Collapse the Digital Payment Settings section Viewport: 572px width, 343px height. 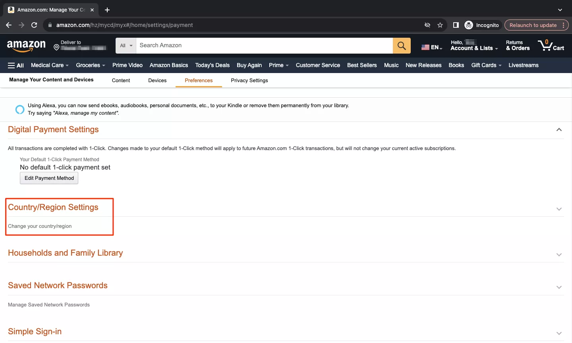[559, 130]
